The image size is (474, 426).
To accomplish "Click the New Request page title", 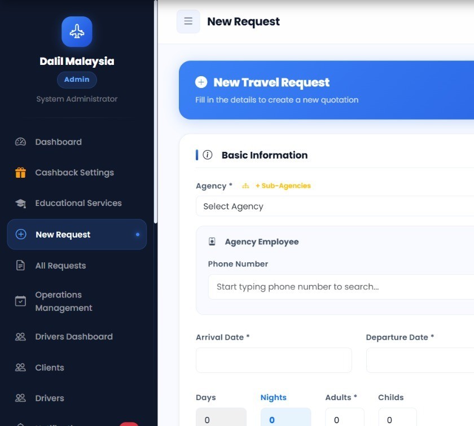I will click(243, 21).
